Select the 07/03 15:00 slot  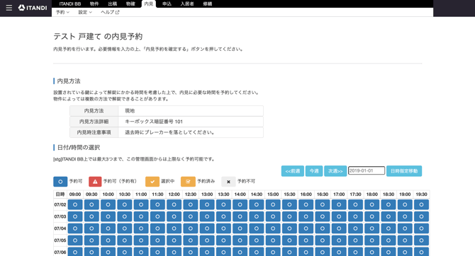pyautogui.click(x=273, y=216)
